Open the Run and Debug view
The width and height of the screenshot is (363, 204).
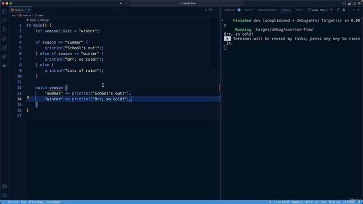tap(5, 39)
